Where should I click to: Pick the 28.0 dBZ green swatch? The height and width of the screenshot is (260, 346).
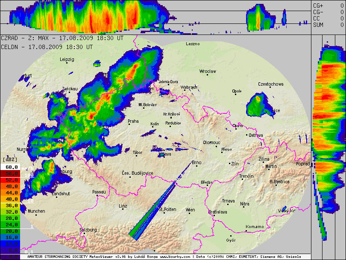click(x=10, y=218)
